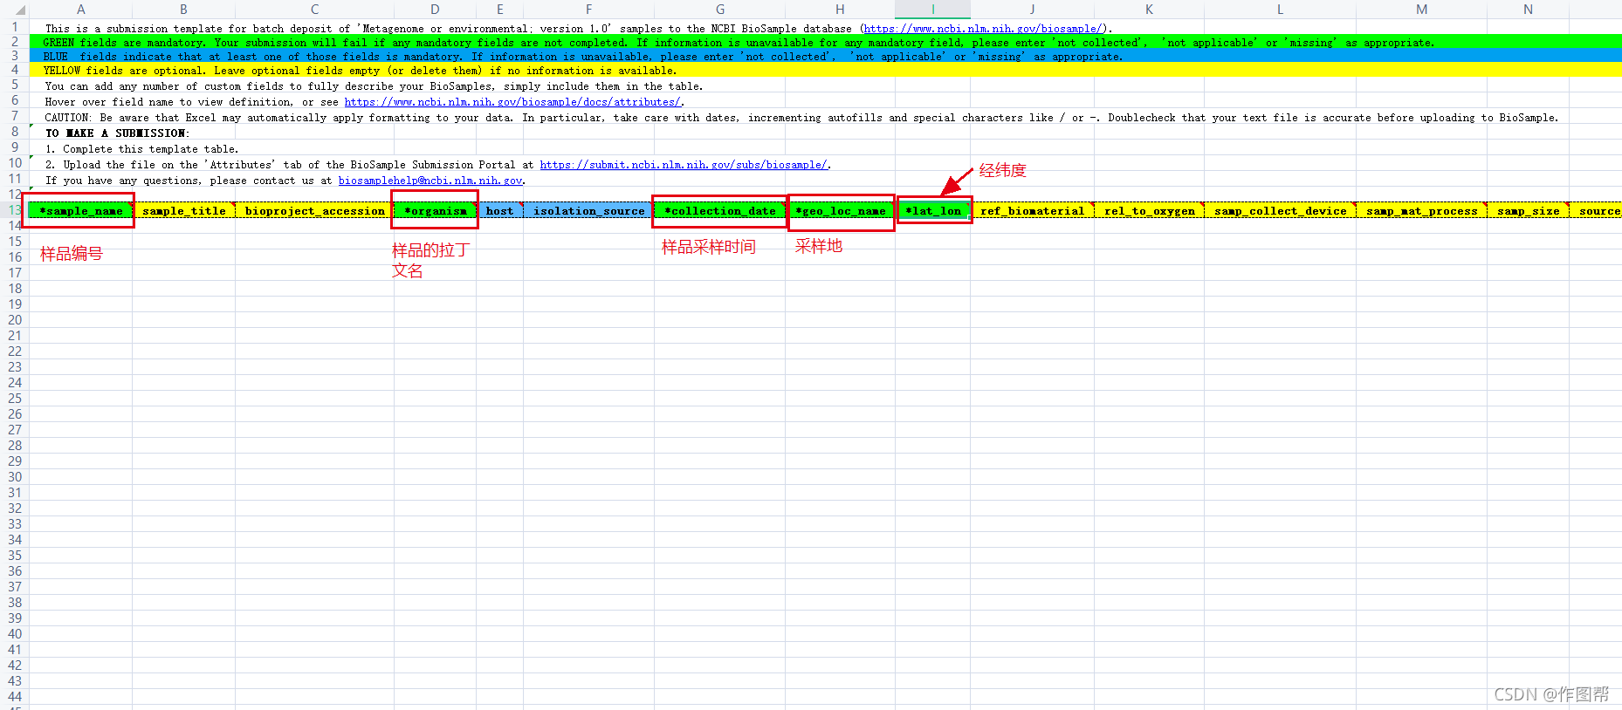Select the *collection_date header cell
Image resolution: width=1622 pixels, height=710 pixels.
coord(720,210)
